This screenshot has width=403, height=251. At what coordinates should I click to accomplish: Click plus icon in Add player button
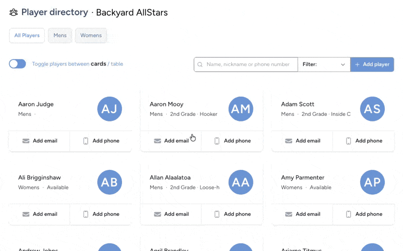[357, 65]
